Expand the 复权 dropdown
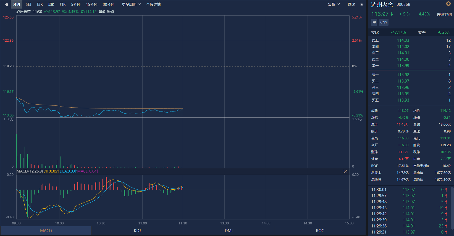This screenshot has height=236, width=454. point(334,4)
